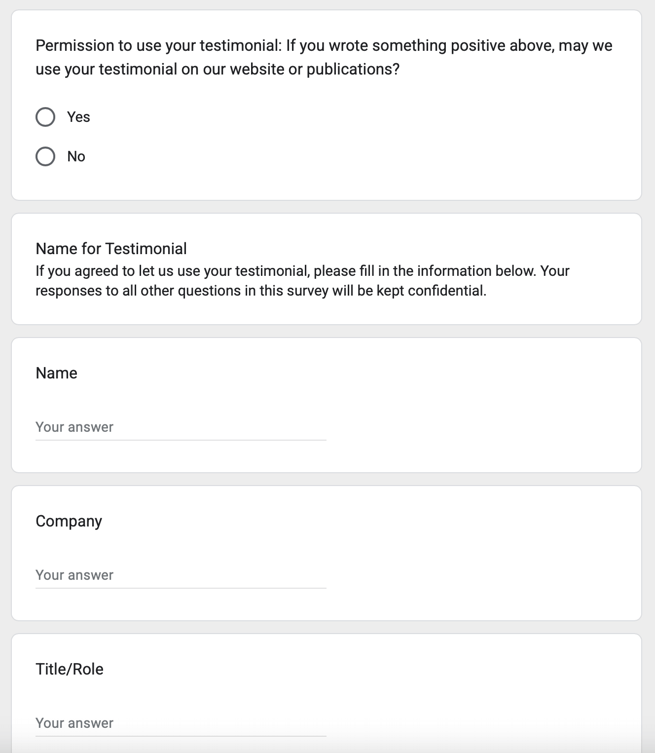
Task: Focus the Title/Role answer field
Action: pyautogui.click(x=181, y=723)
